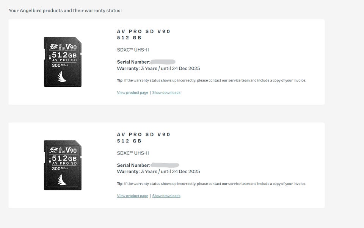364x228 pixels.
Task: Click the lock icon on second card image
Action: tap(50, 161)
